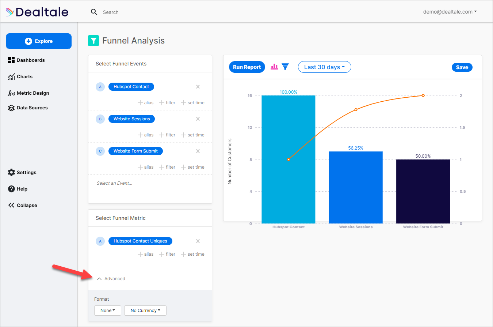This screenshot has height=327, width=493.
Task: Add alias to Hubspot Contact event
Action: pos(145,103)
